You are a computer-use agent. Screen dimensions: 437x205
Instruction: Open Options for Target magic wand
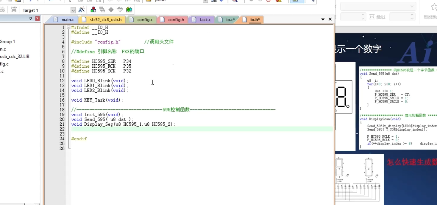pyautogui.click(x=81, y=10)
